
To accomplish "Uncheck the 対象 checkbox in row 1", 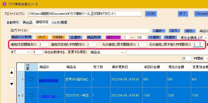I will 31,79.
